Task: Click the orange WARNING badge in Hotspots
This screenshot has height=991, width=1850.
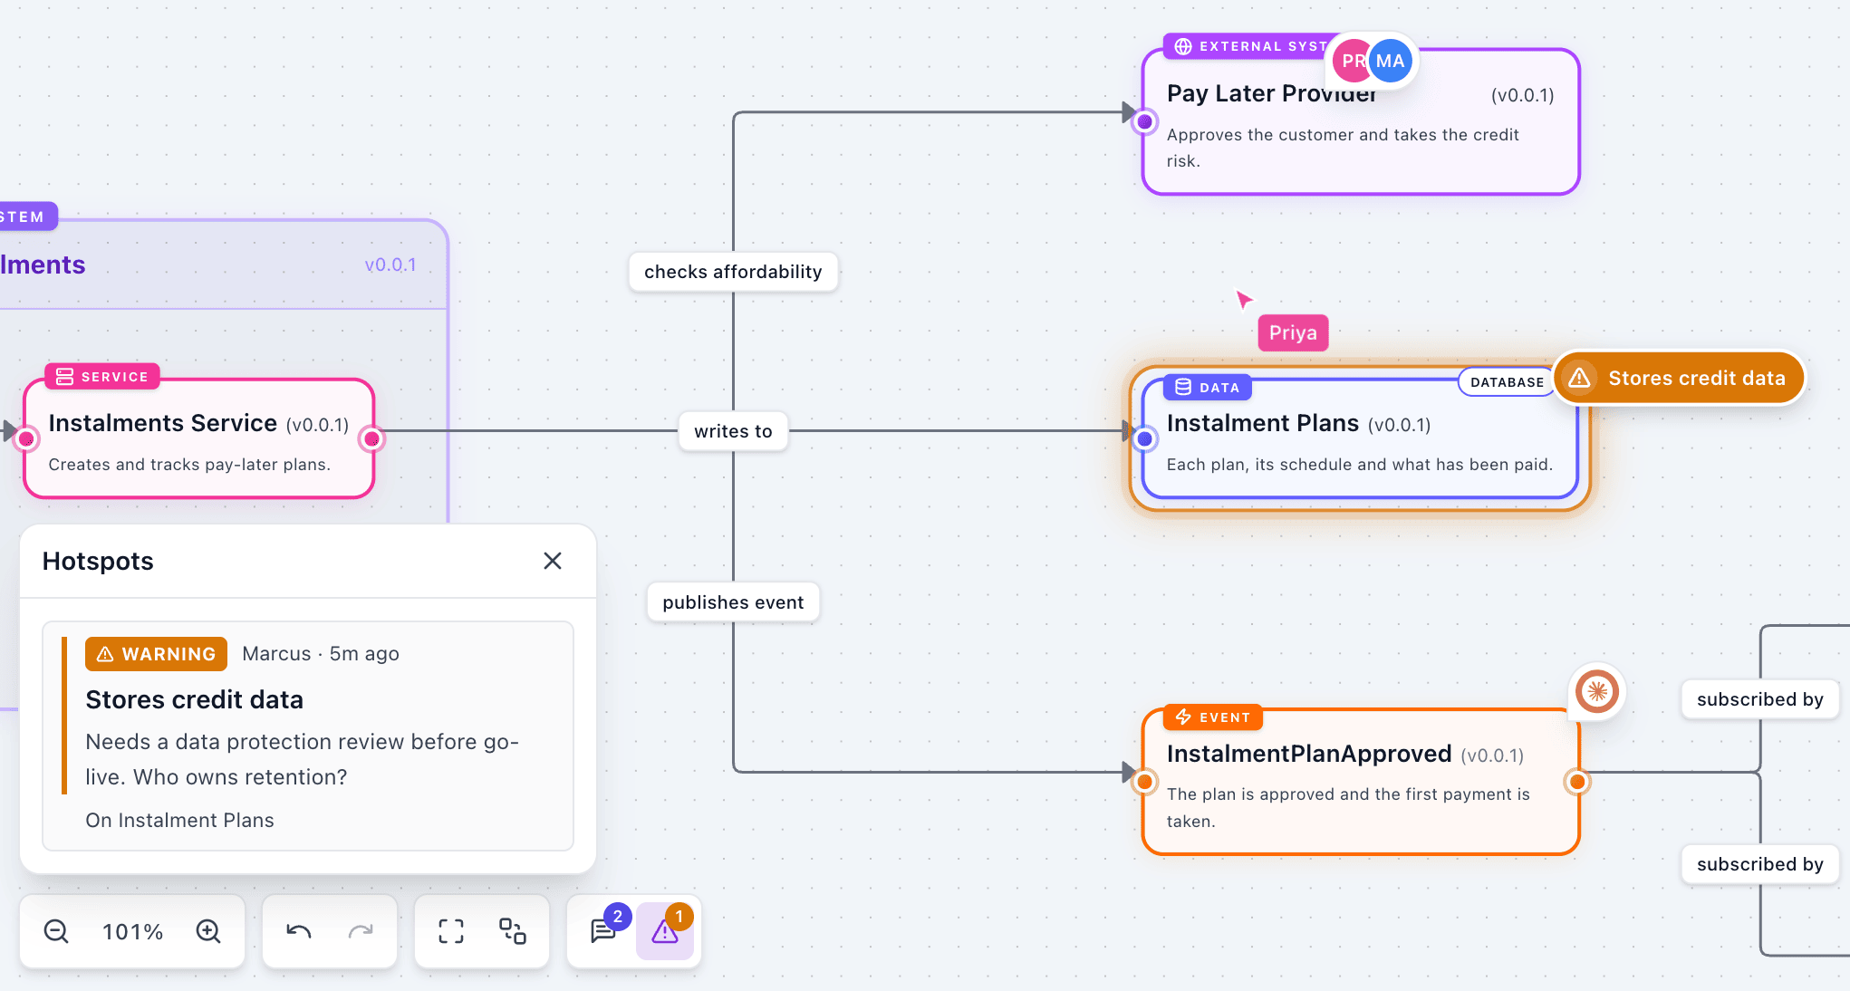Action: 156,654
